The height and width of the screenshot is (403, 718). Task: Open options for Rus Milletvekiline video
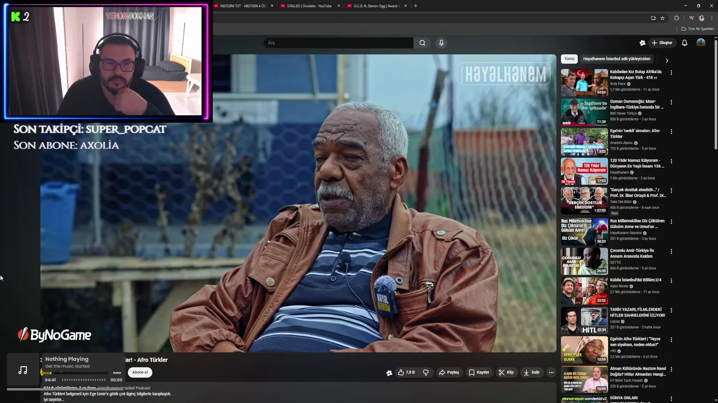[671, 221]
